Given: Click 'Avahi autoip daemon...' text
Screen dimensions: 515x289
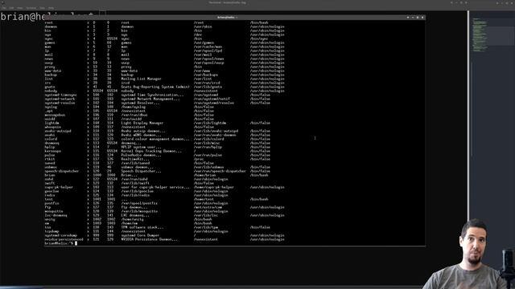Looking at the screenshot, I should click(x=143, y=131).
